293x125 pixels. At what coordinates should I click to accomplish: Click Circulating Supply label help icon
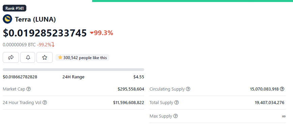188,89
